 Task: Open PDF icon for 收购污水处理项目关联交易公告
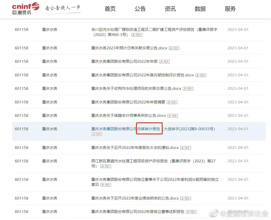[x=188, y=89]
